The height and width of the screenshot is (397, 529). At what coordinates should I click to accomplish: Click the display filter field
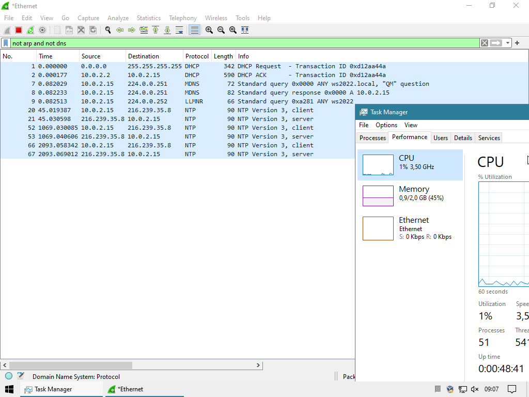pos(245,43)
